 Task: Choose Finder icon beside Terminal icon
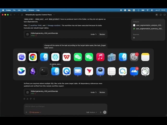pos(55,71)
